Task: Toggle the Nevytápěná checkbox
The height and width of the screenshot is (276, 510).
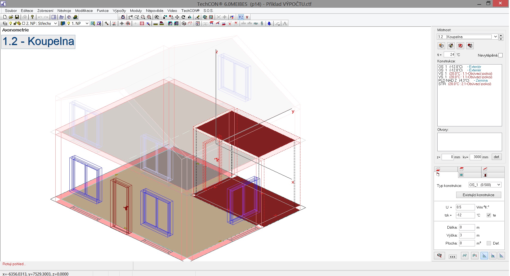Action: (500, 55)
